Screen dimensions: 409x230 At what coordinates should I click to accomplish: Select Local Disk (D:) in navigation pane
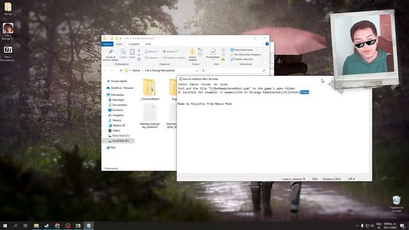[x=119, y=141]
